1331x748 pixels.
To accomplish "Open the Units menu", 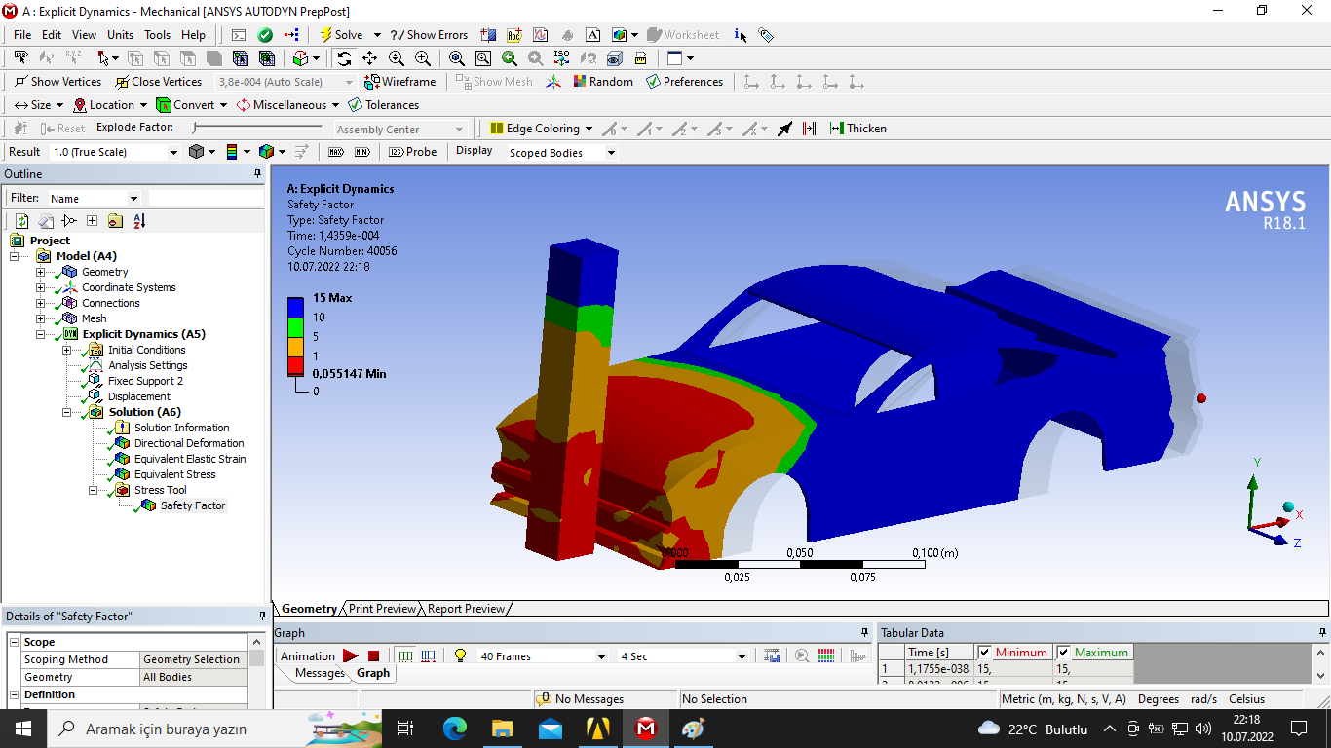I will tap(121, 35).
